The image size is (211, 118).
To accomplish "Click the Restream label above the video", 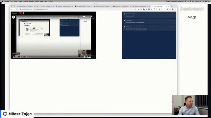I will tap(15, 13).
